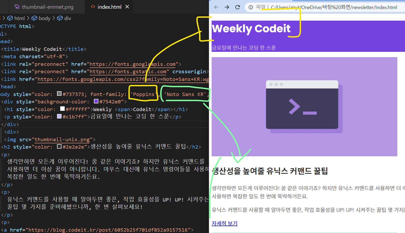Click the blog.codeit.kr href URL in code
Screen dimensions: 405x233
(110, 230)
